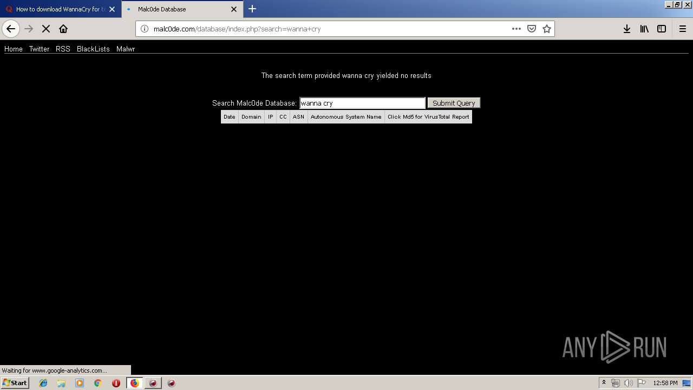Viewport: 693px width, 390px height.
Task: Click the Domain column header
Action: pos(251,116)
